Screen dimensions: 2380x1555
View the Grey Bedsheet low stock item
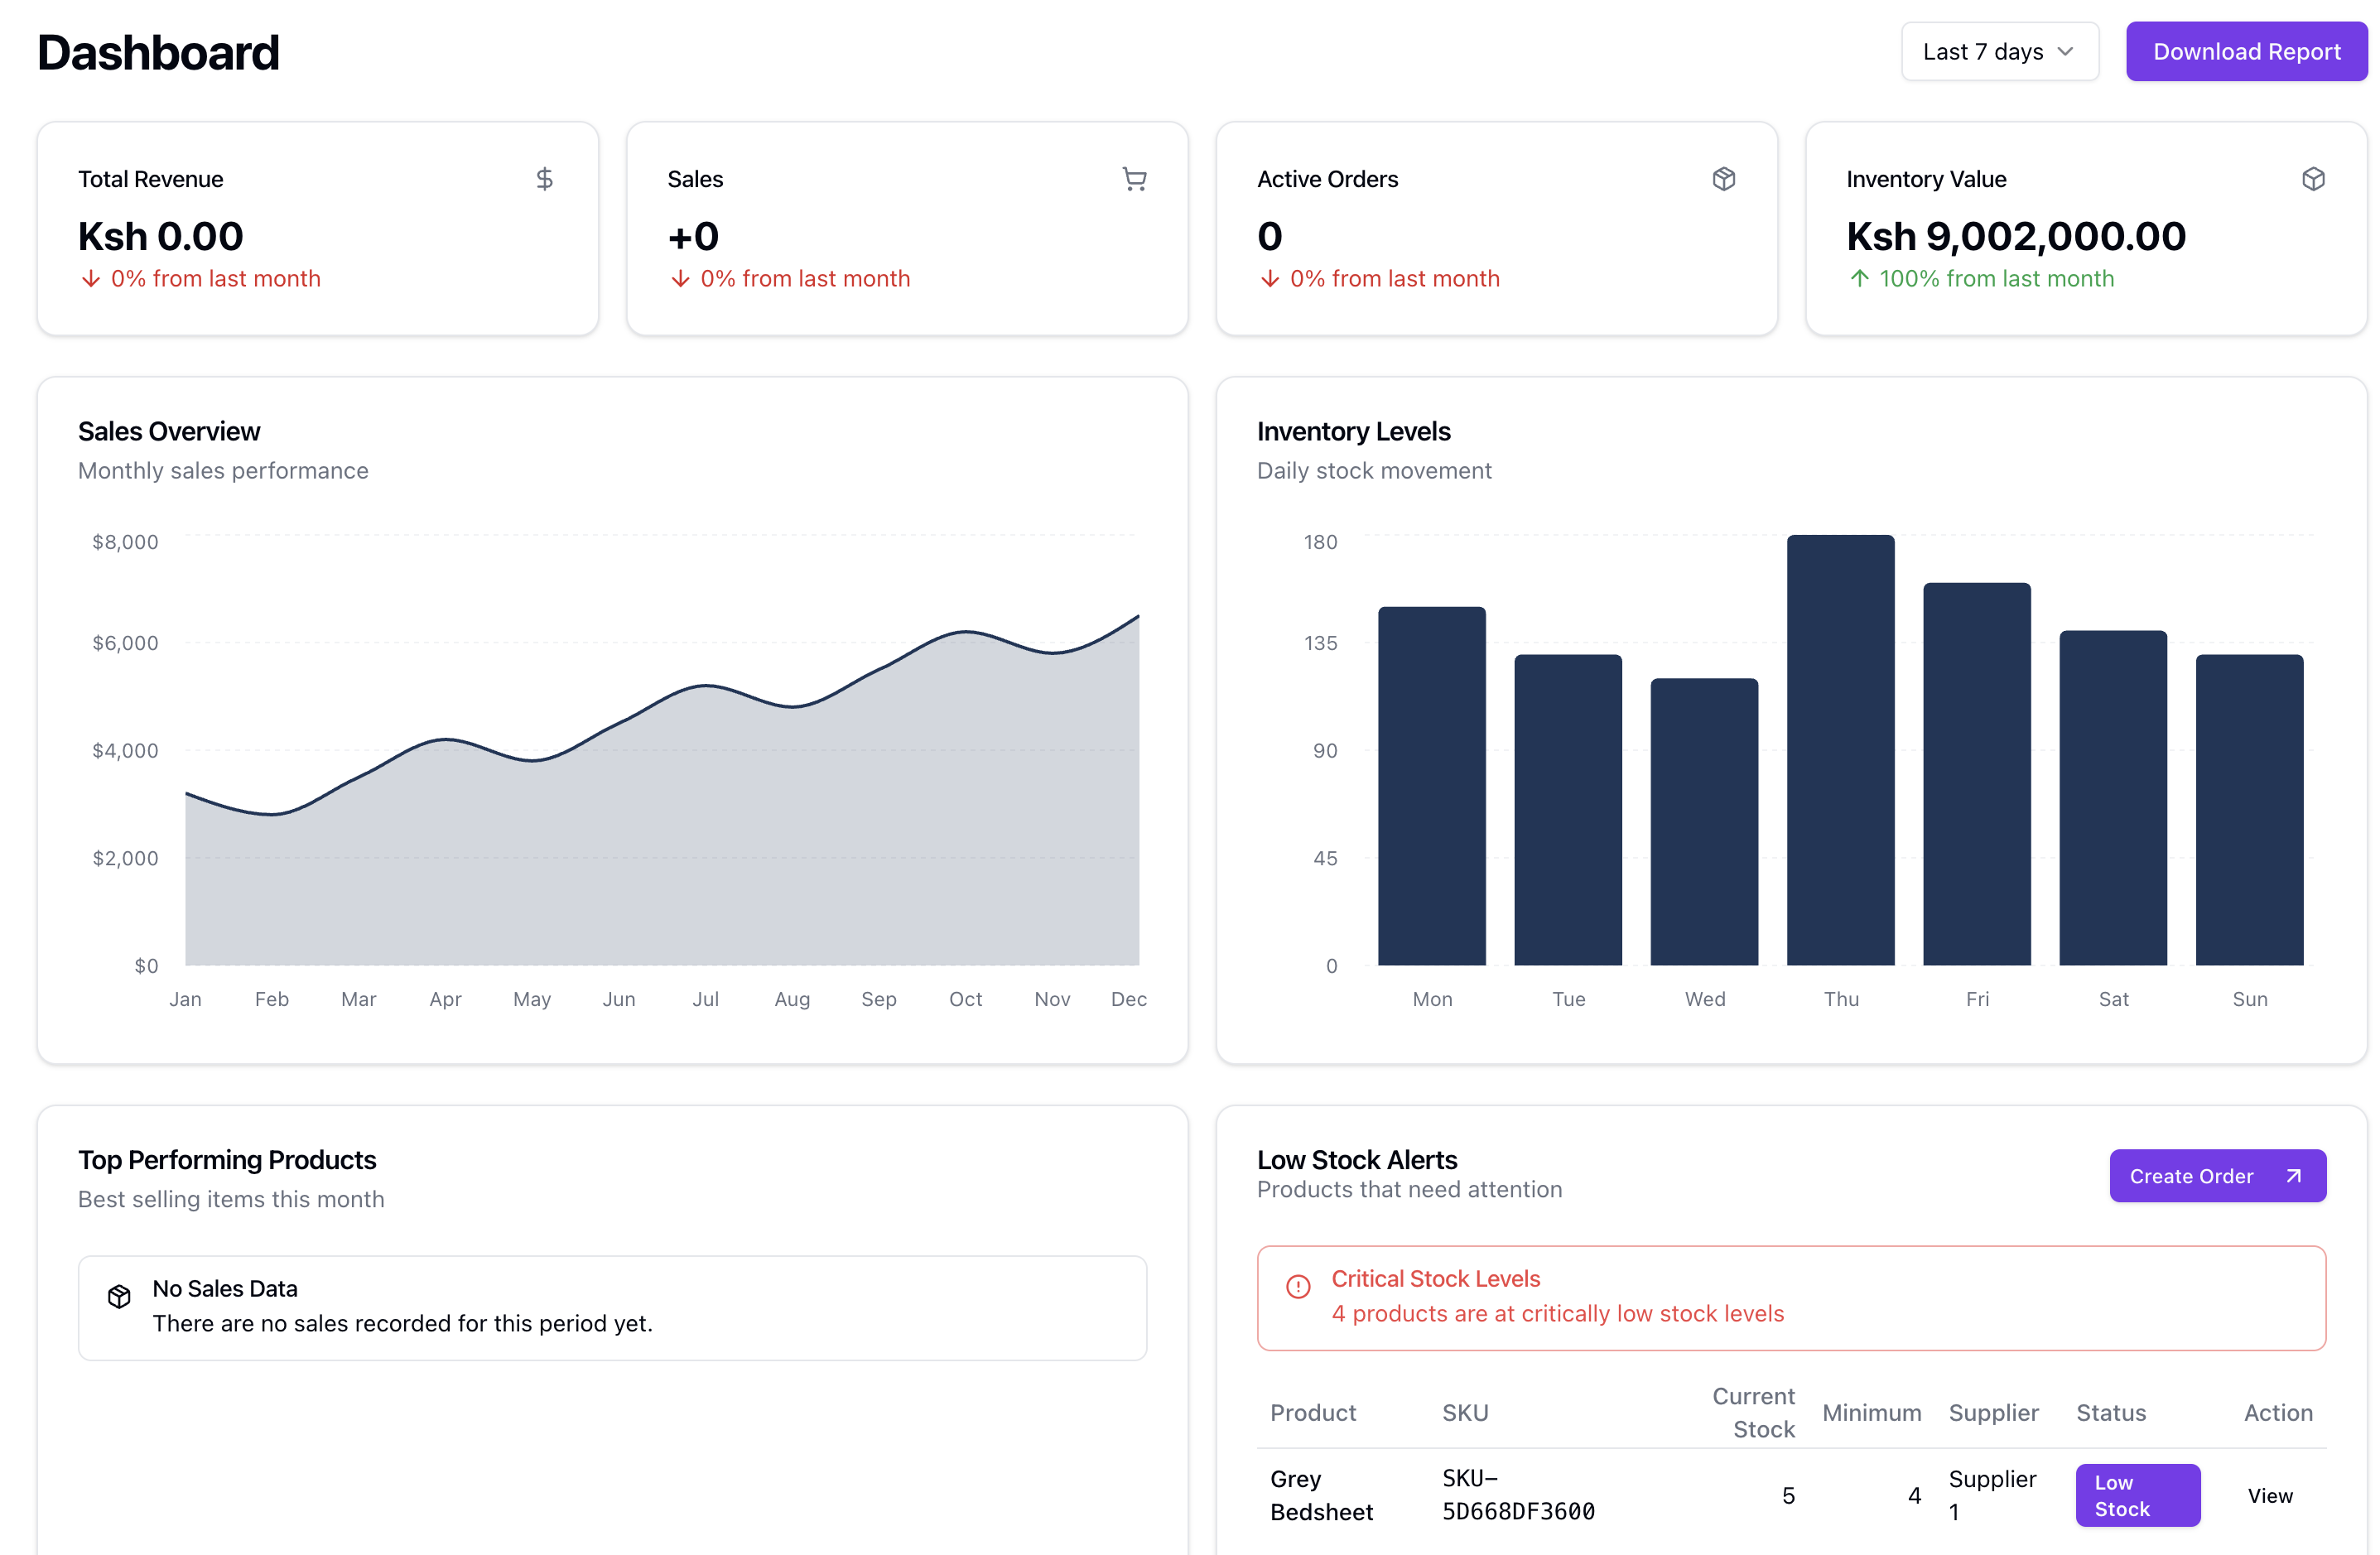tap(2269, 1495)
